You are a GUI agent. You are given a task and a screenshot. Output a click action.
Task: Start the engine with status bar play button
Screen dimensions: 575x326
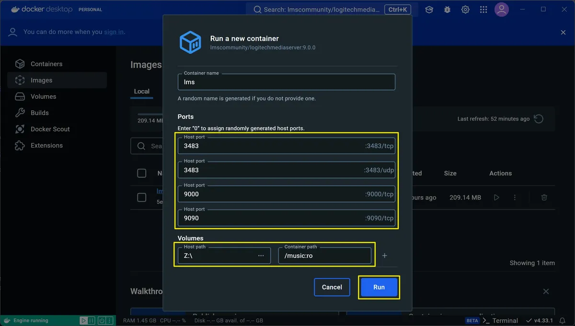coord(84,320)
